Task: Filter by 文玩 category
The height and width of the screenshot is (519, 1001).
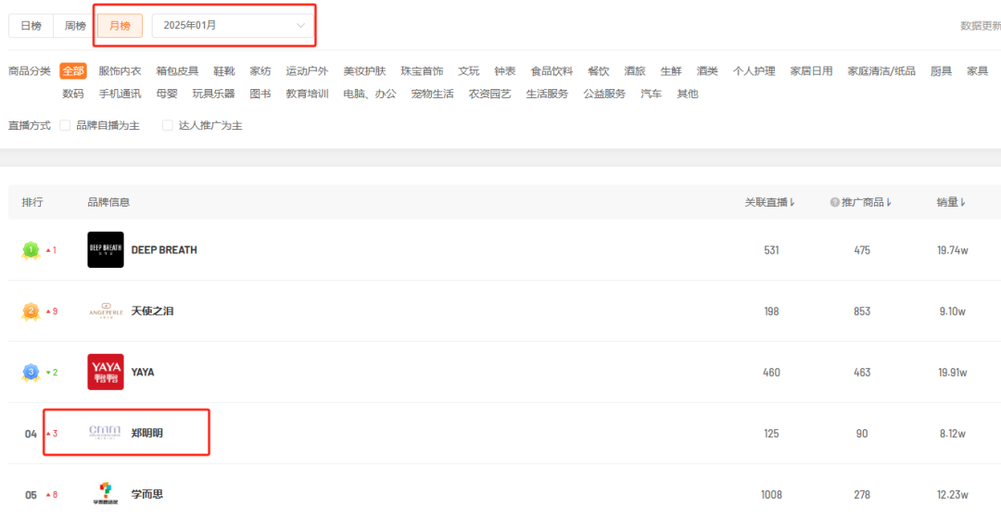Action: coord(469,70)
